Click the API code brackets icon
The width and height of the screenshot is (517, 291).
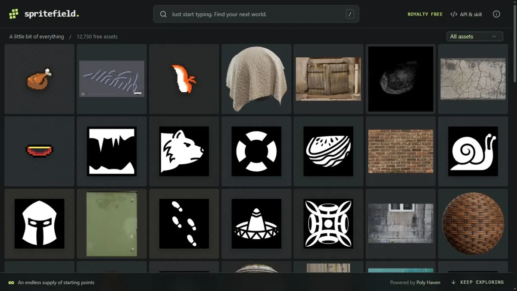[454, 14]
